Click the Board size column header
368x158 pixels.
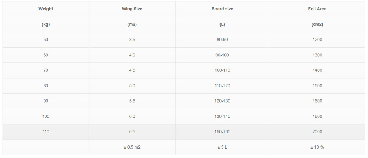[x=222, y=9]
